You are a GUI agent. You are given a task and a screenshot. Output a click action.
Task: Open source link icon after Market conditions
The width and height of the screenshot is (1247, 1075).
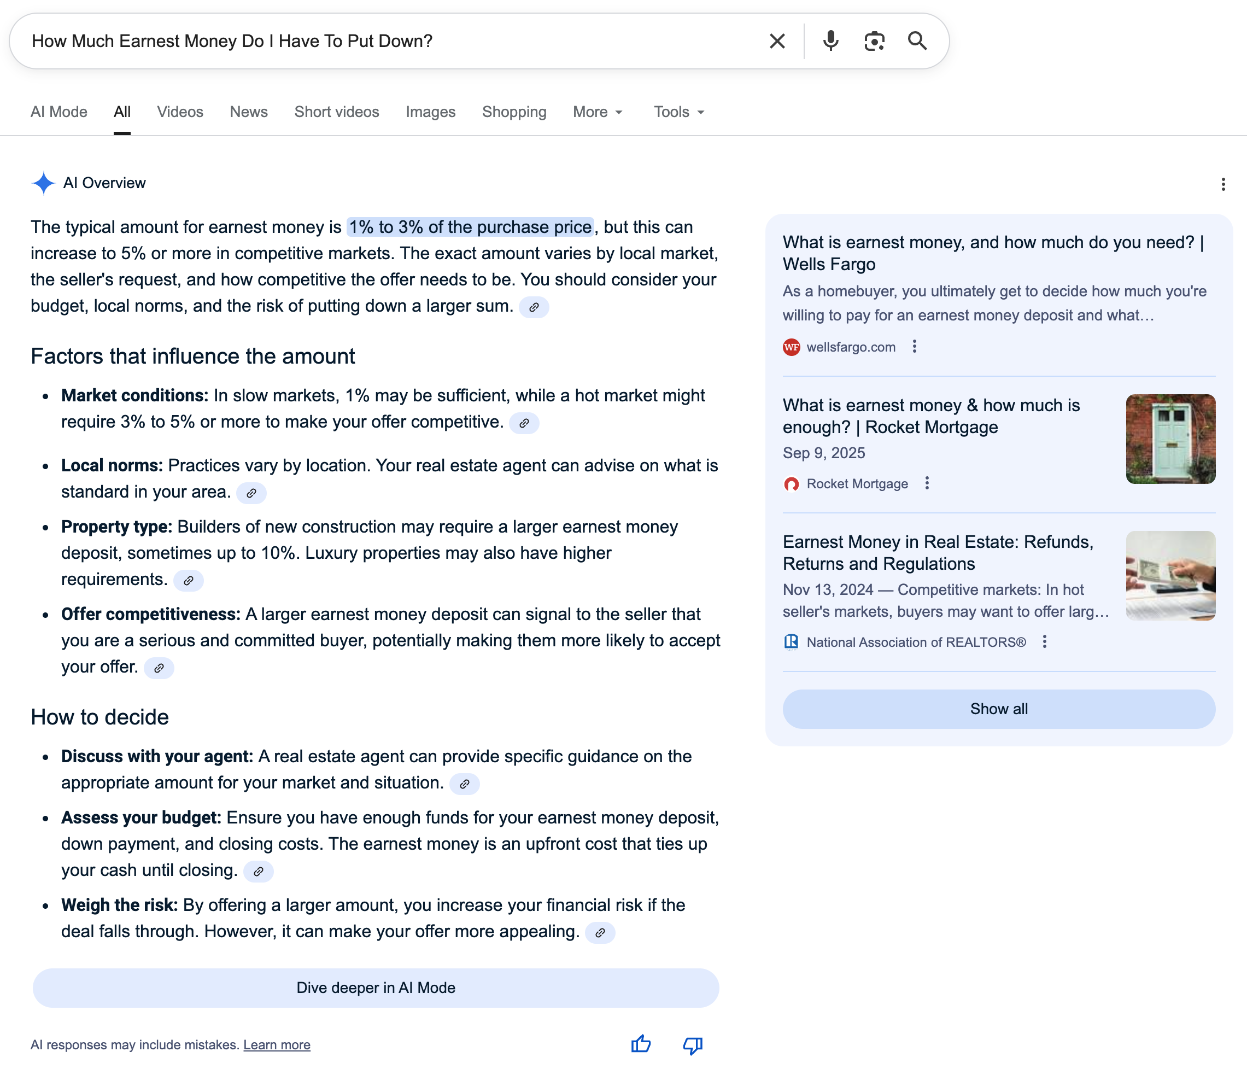(524, 423)
